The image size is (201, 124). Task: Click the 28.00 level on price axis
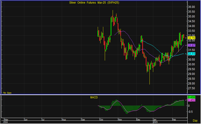pyautogui.click(x=191, y=84)
